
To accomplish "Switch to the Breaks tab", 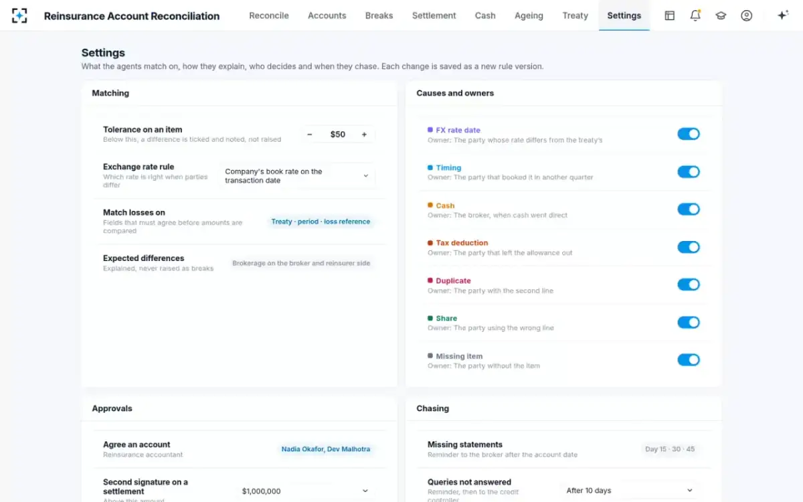I will click(379, 15).
